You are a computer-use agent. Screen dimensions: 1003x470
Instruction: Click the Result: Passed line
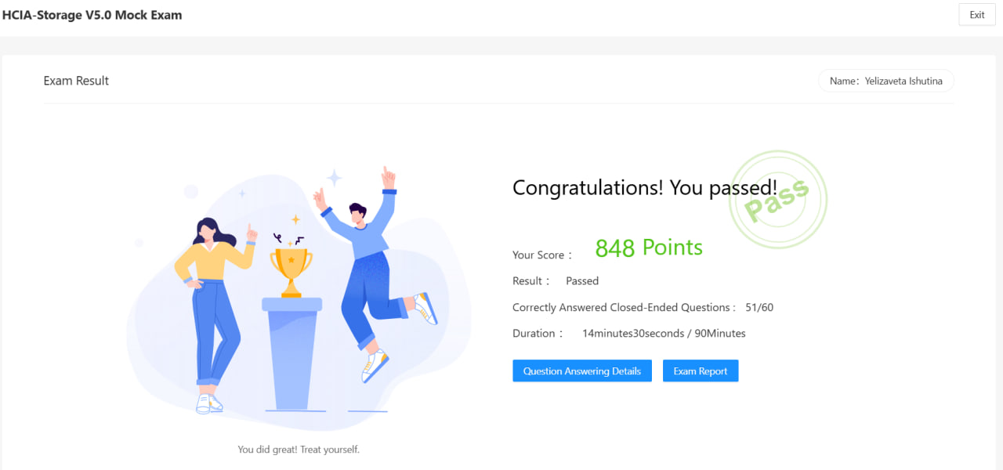[556, 280]
